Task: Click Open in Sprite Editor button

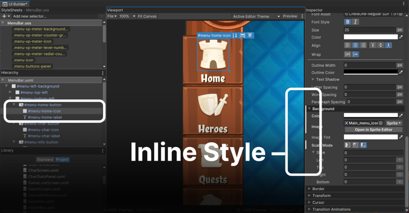Action: tap(373, 130)
